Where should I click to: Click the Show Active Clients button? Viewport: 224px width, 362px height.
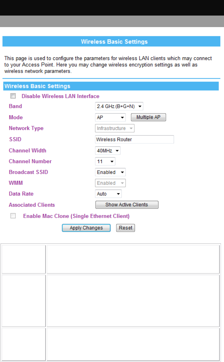pos(127,205)
